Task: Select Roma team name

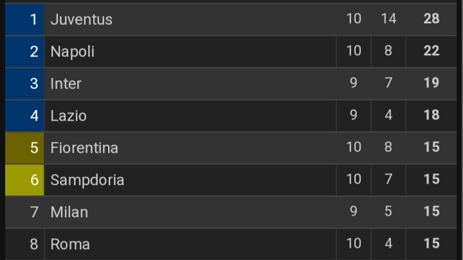Action: coord(69,244)
